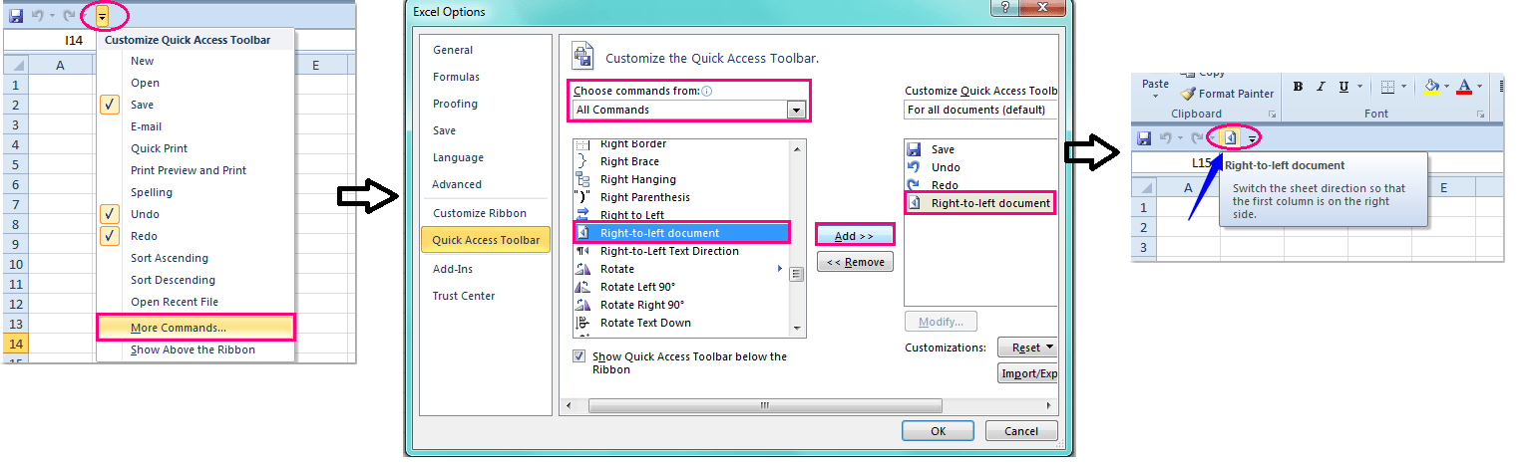Click the Add >> button
The image size is (1540, 467).
855,236
